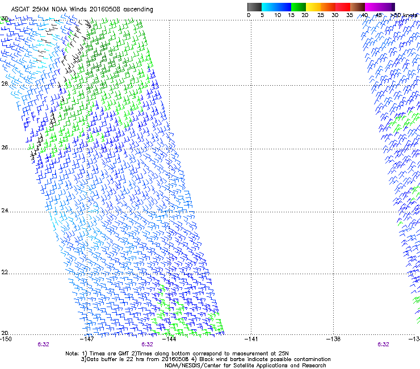This screenshot has width=420, height=369.
Task: Click the '6:32' time label nearest the -144 label
Action: [148, 345]
